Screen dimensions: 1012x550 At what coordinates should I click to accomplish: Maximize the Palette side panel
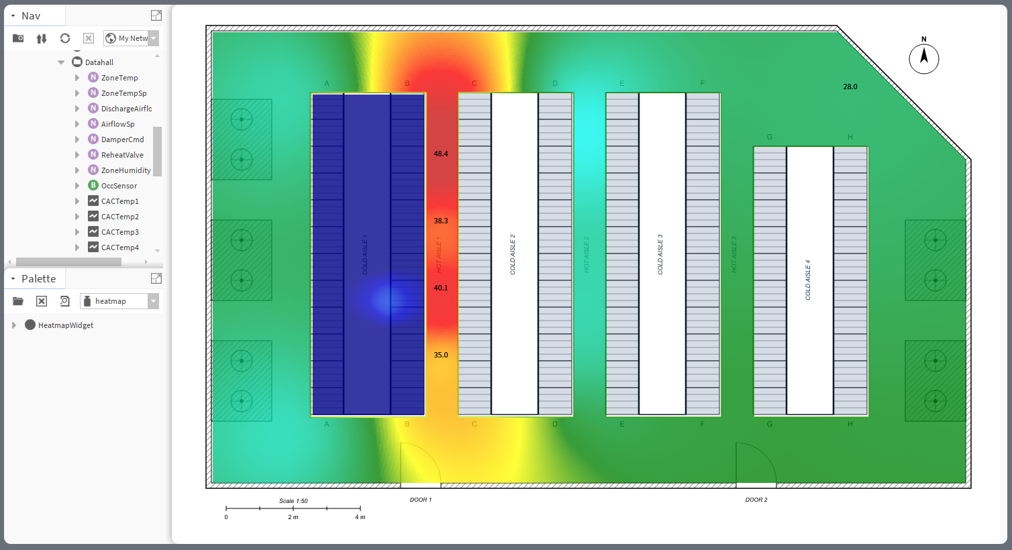point(156,278)
